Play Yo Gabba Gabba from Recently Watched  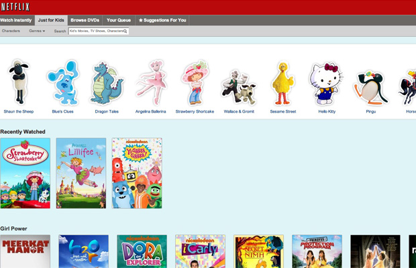point(137,173)
